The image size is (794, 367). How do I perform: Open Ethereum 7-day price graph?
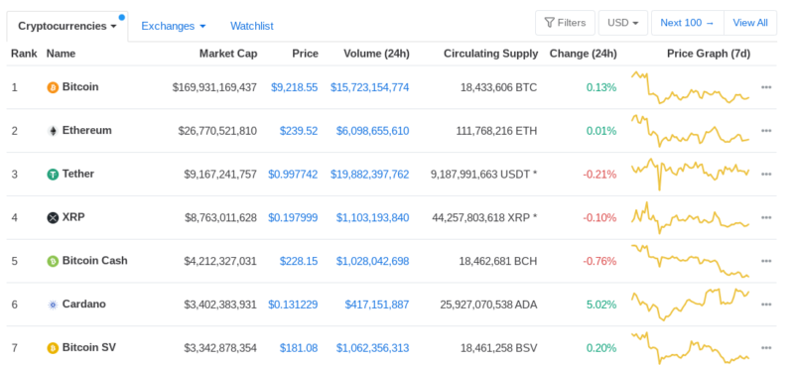690,131
